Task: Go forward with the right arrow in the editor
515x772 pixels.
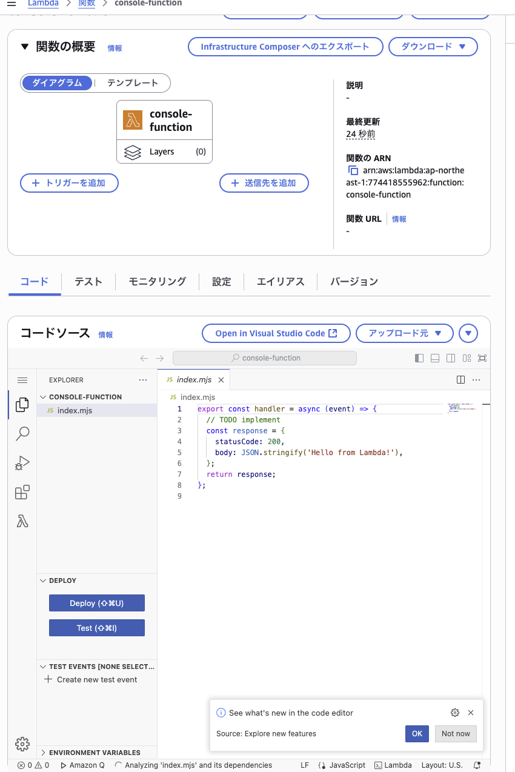Action: (160, 358)
